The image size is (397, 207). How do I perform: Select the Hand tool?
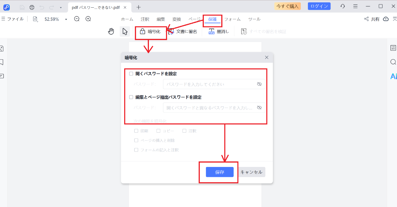111,31
